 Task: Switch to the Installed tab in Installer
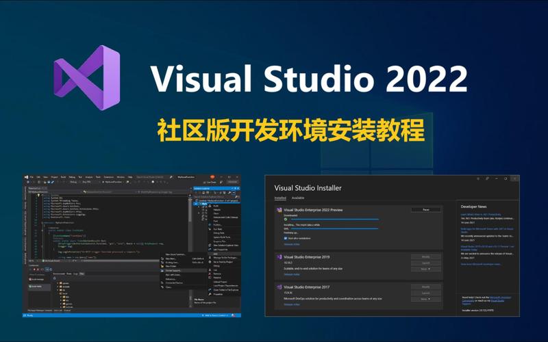tap(280, 198)
